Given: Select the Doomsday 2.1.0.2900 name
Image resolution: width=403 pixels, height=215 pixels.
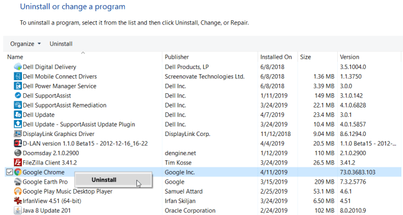Looking at the screenshot, I should [51, 153].
